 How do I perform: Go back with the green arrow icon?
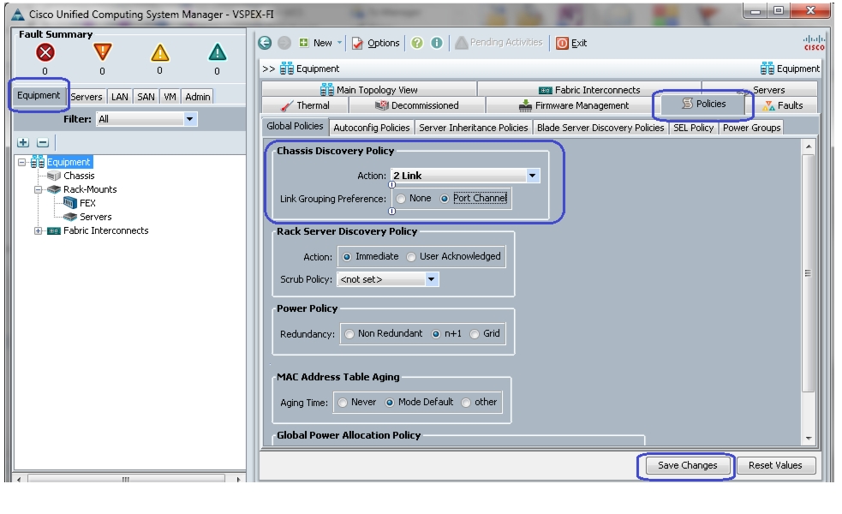point(265,43)
